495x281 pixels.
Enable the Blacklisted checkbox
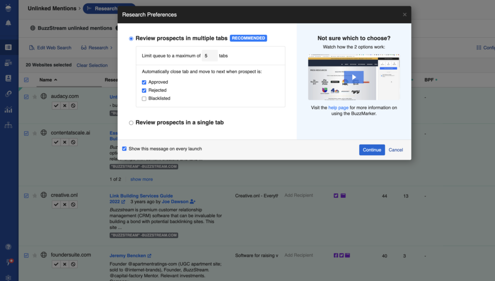(144, 98)
